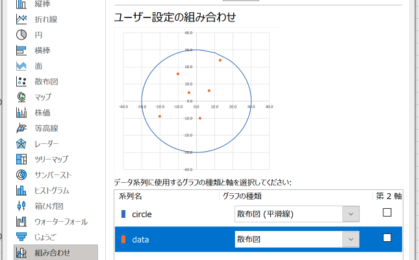Choose the じょうご funnel chart icon
This screenshot has width=419, height=260.
(x=21, y=237)
